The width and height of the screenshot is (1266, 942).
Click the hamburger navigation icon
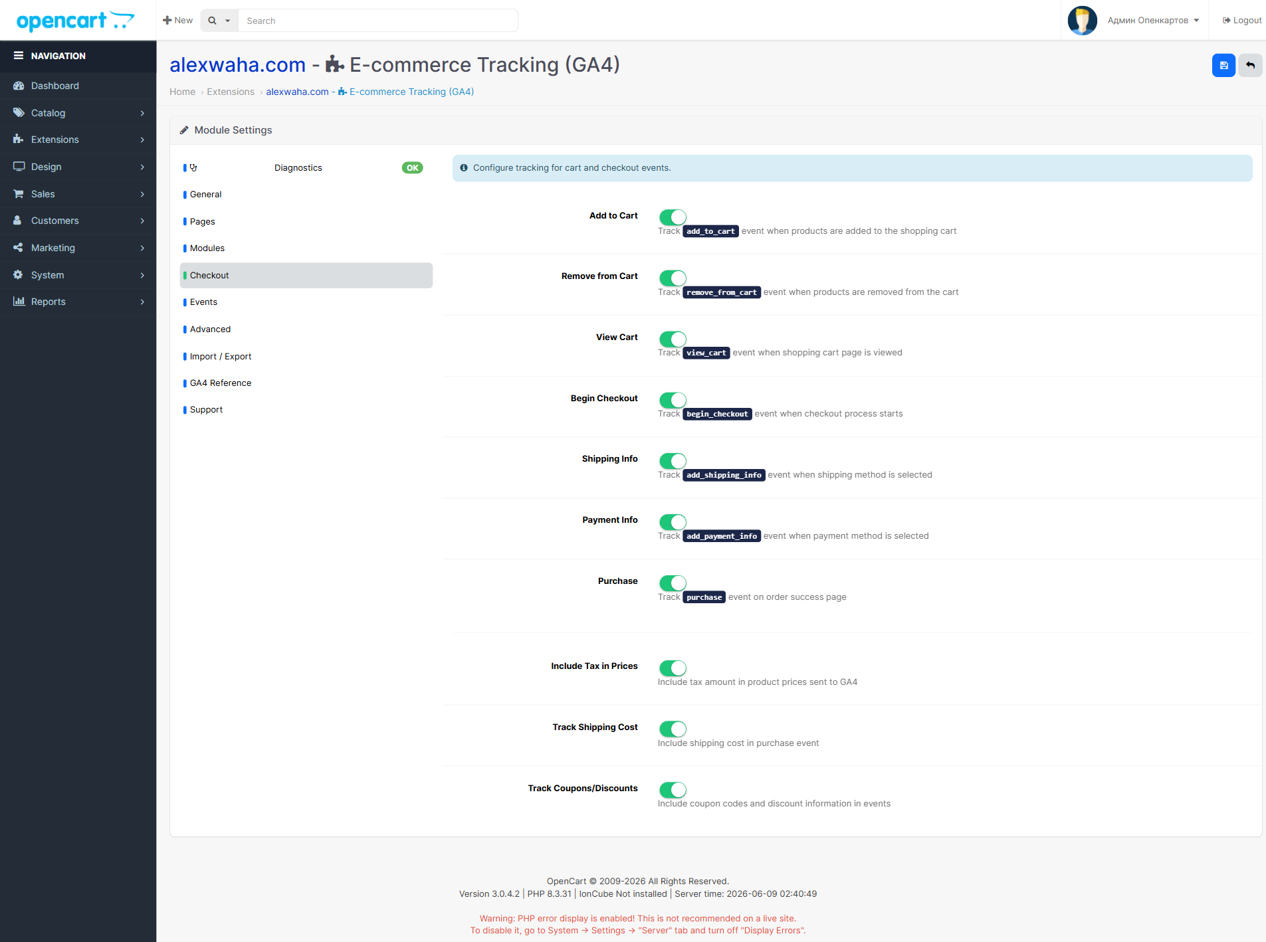click(x=19, y=56)
